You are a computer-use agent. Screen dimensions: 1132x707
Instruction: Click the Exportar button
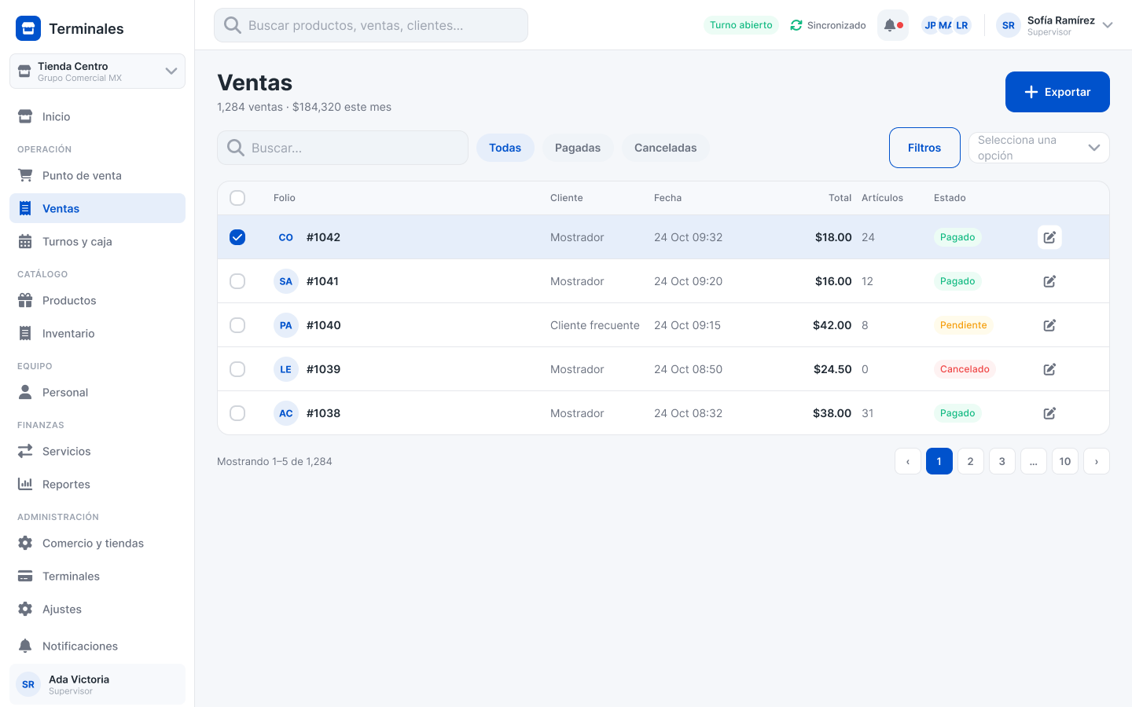[1057, 92]
